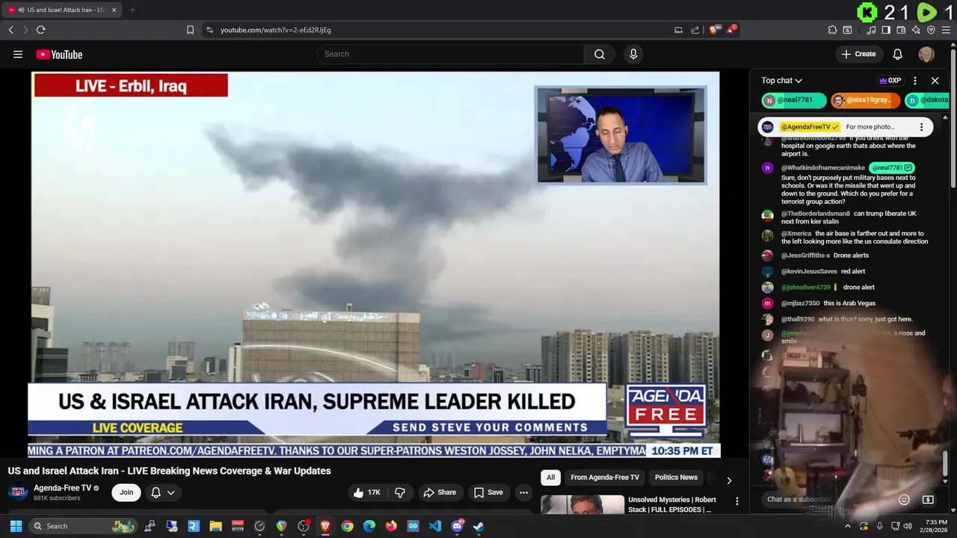Open Discord from the taskbar

tap(457, 526)
